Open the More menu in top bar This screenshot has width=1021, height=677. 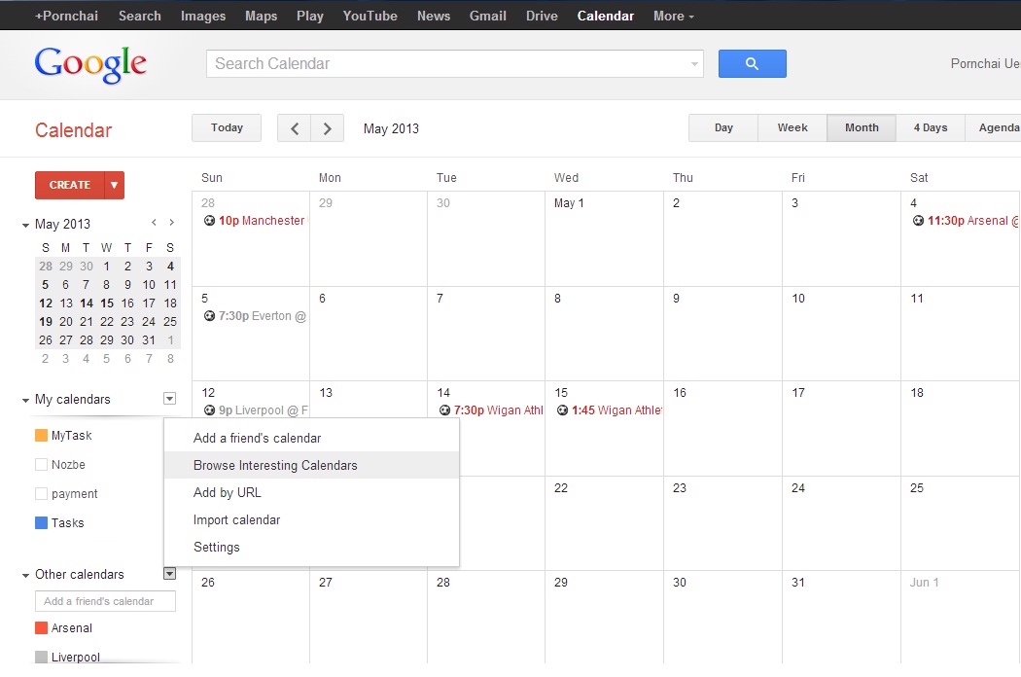pyautogui.click(x=673, y=16)
